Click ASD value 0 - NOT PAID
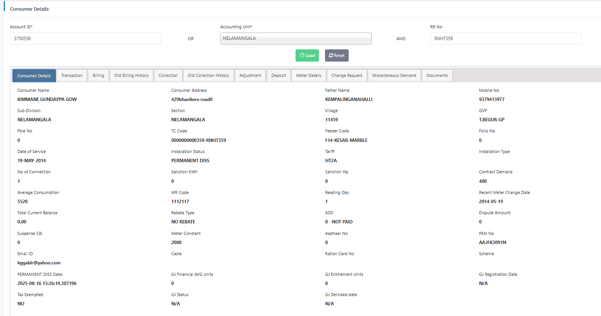The height and width of the screenshot is (316, 601). click(x=339, y=222)
